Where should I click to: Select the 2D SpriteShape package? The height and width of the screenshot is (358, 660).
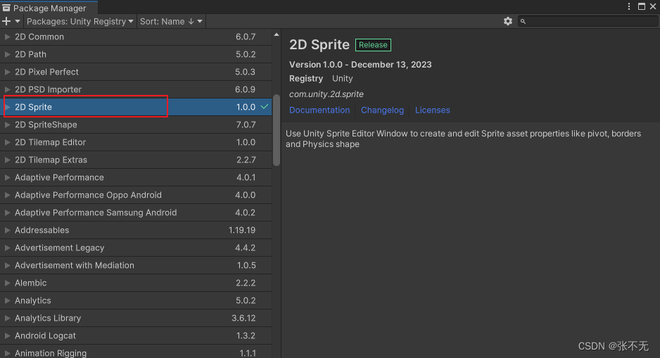click(136, 125)
